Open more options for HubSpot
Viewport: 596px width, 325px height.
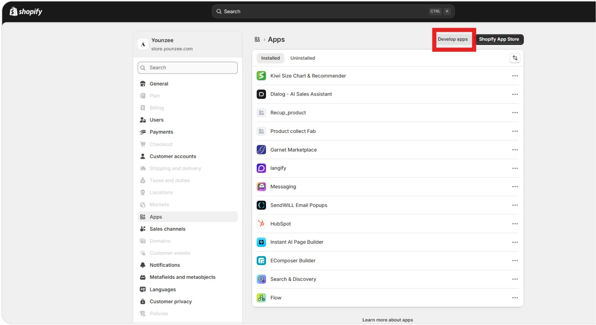[x=515, y=224]
